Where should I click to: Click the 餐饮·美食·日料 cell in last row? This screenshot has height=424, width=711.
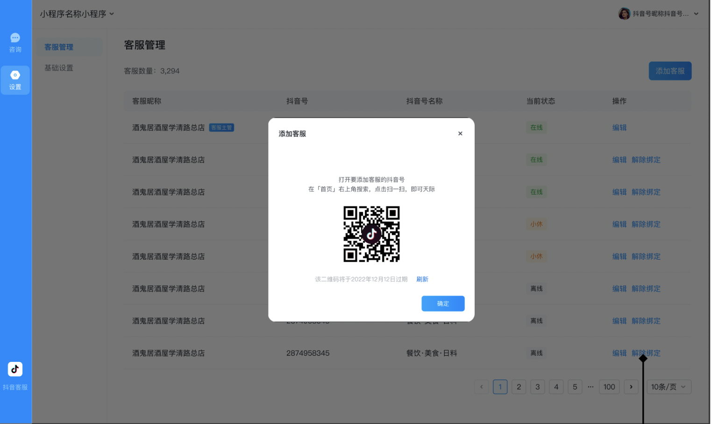click(432, 353)
